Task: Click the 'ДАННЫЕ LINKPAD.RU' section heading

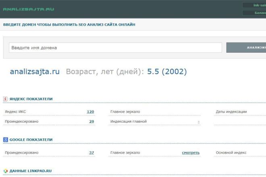Action: pyautogui.click(x=31, y=171)
